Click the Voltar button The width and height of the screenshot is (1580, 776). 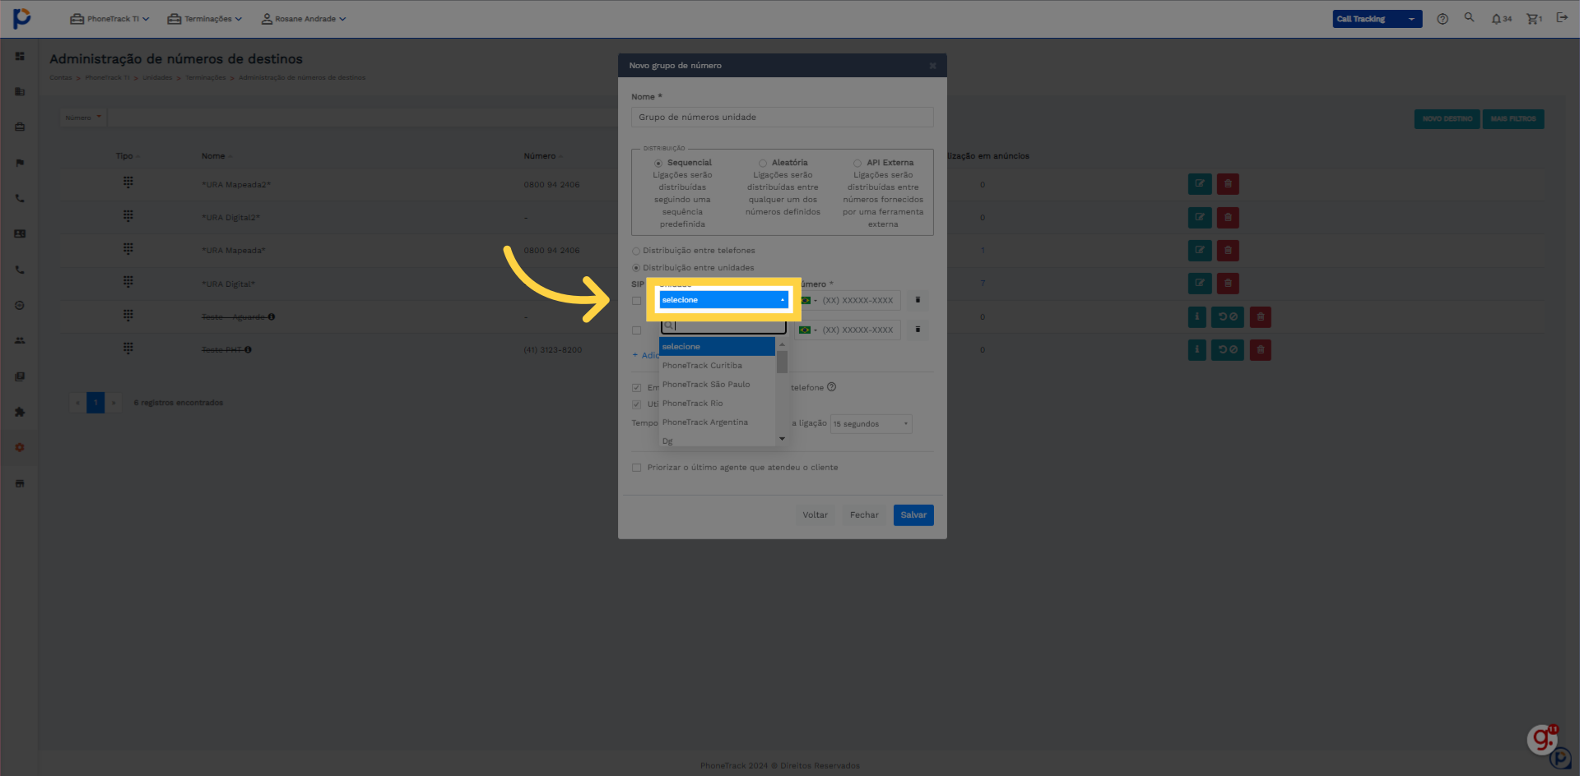click(x=815, y=515)
